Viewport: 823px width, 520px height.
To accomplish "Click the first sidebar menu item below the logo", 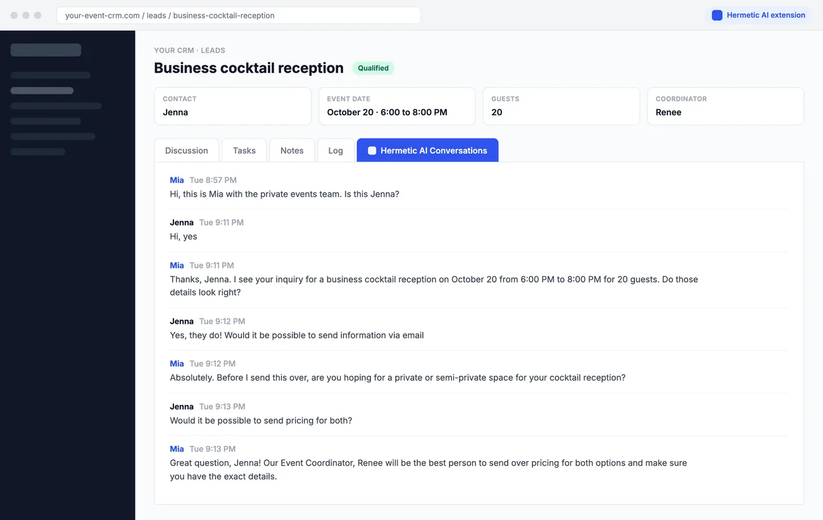I will pos(51,75).
